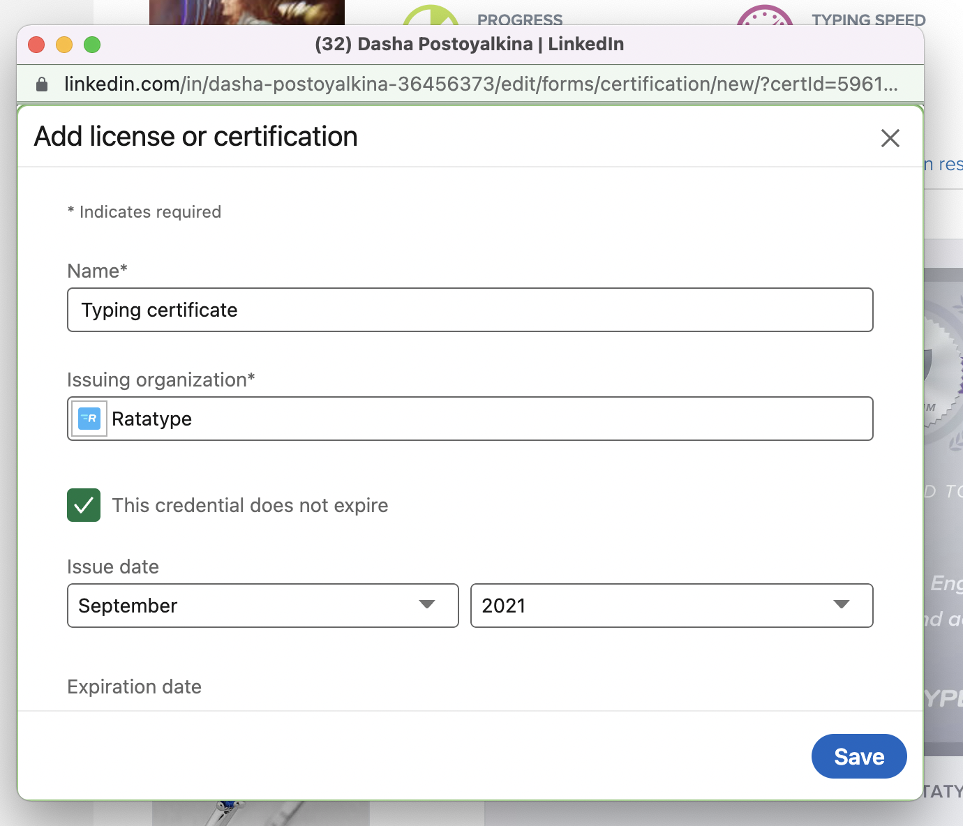Open the September issue month dropdown

262,606
